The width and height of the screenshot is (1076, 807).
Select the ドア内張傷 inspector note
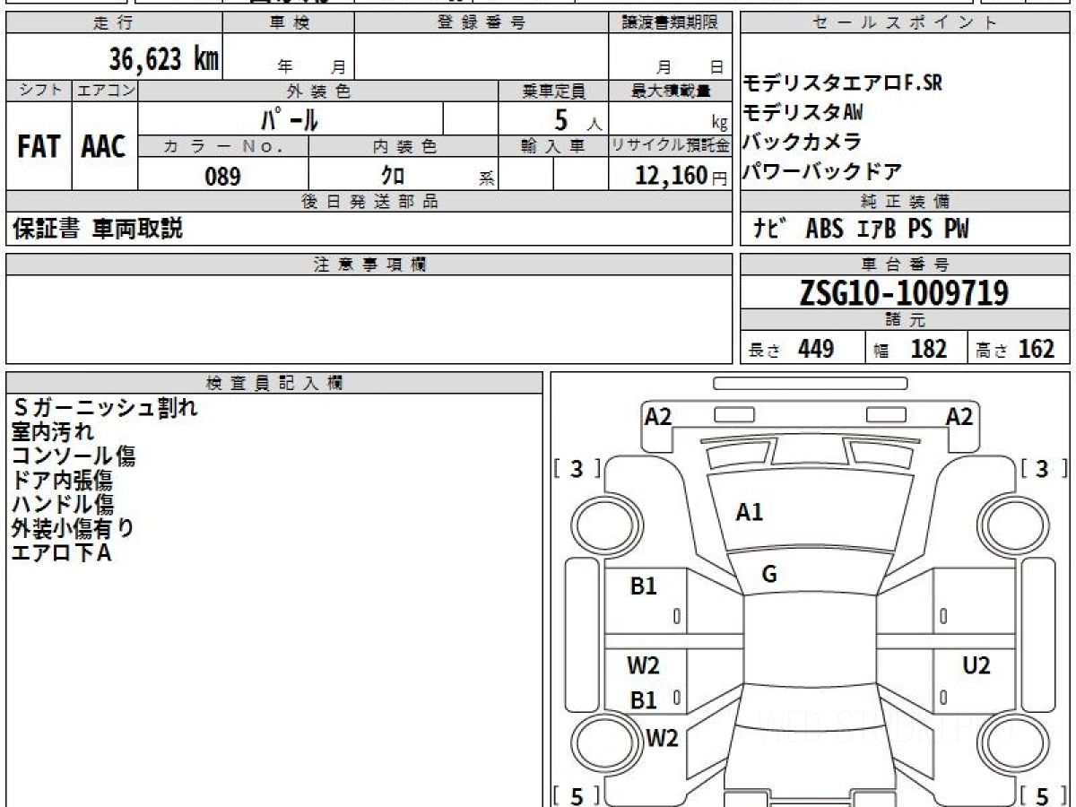pyautogui.click(x=62, y=480)
